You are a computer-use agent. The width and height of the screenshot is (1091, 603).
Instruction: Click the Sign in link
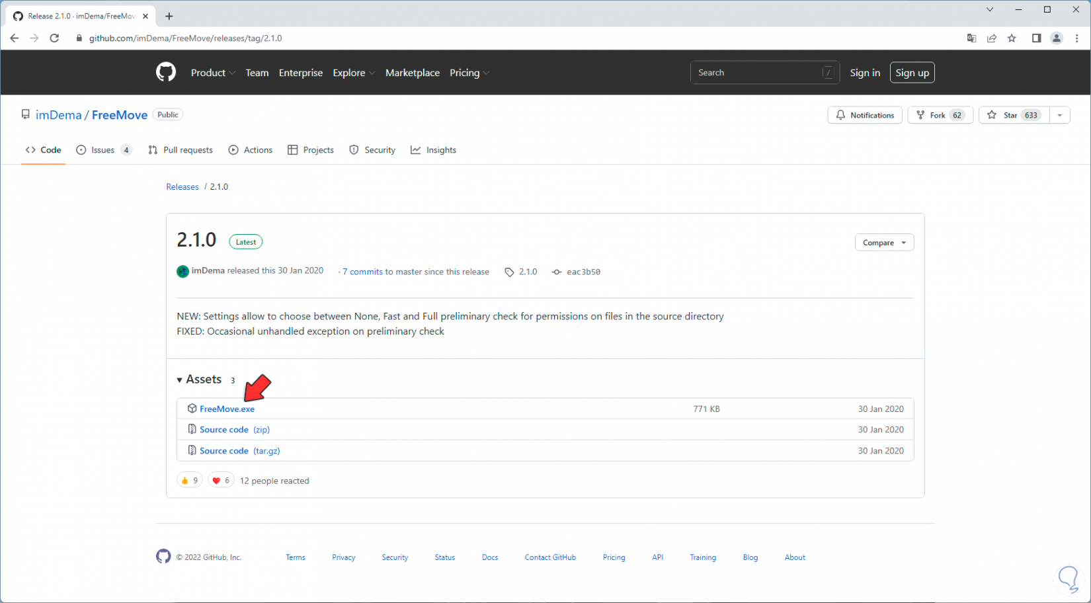(865, 73)
